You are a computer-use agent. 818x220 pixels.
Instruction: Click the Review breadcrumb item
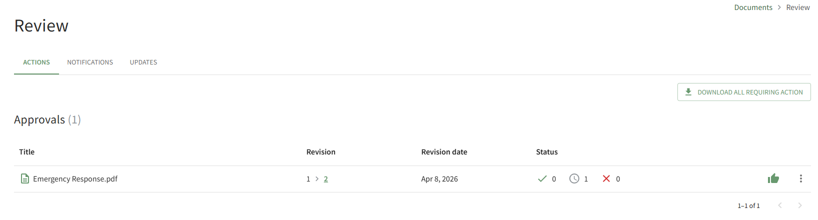797,7
